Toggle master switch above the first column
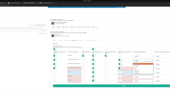This screenshot has height=95, width=170. click(55, 49)
